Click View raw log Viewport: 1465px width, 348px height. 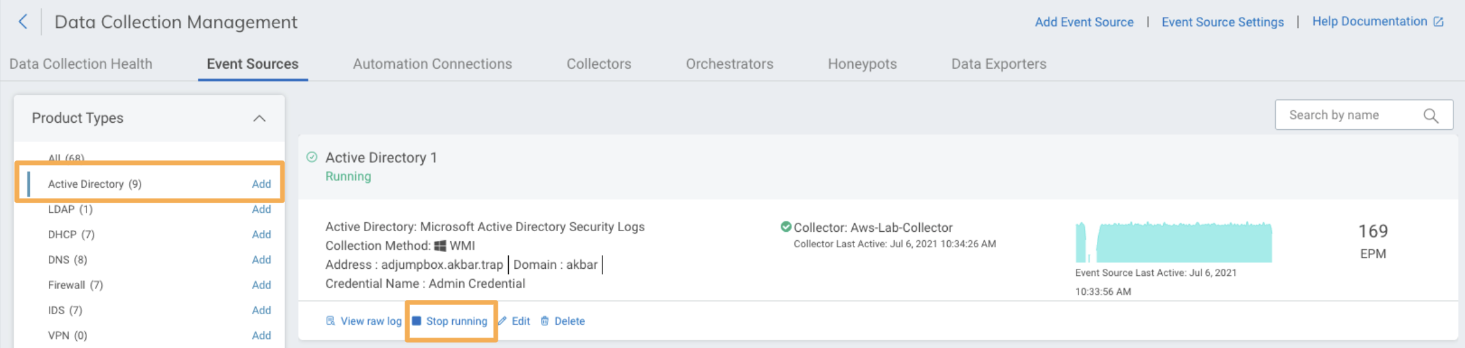pyautogui.click(x=371, y=321)
